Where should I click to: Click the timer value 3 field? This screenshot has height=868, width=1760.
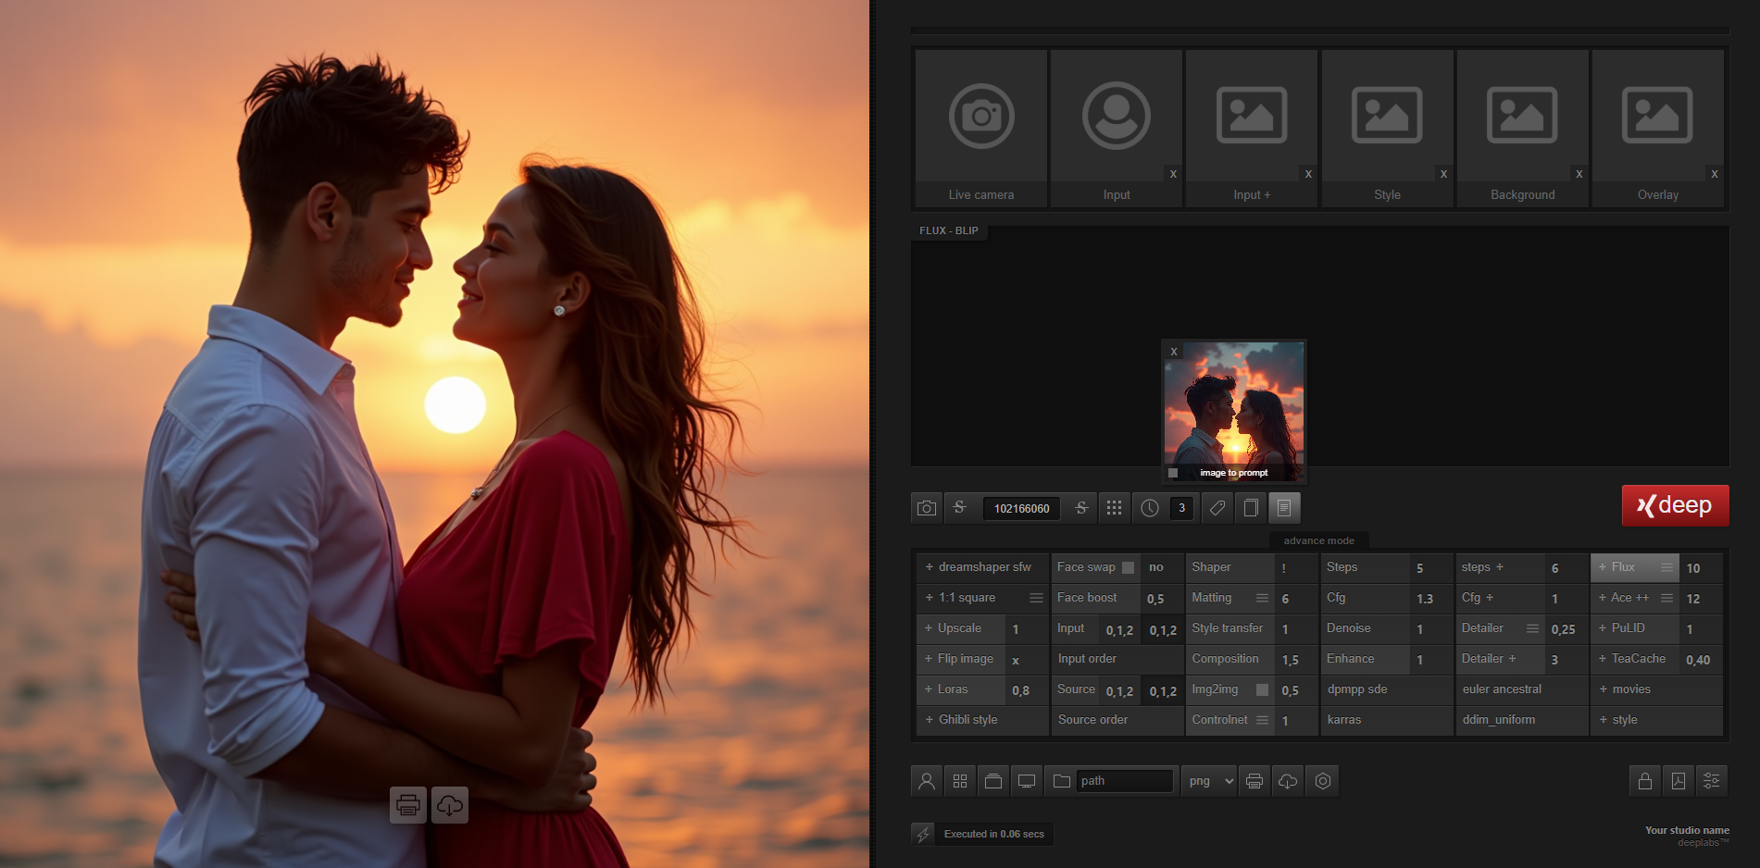click(1181, 508)
